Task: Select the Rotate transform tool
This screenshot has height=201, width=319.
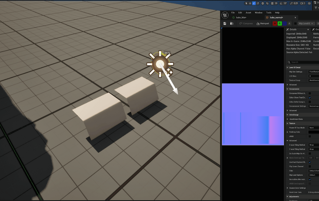Action: coord(254,3)
